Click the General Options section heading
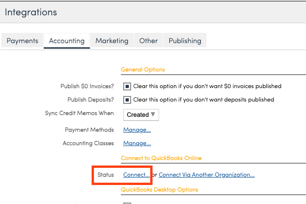Viewport: 306px width, 204px height. pos(143,70)
